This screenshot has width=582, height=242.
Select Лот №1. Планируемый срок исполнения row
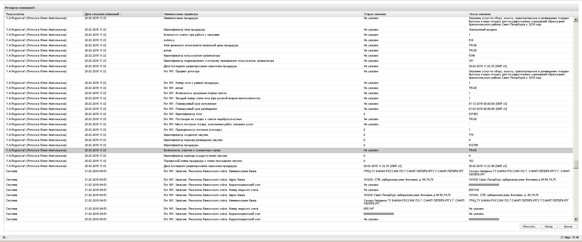click(289, 104)
